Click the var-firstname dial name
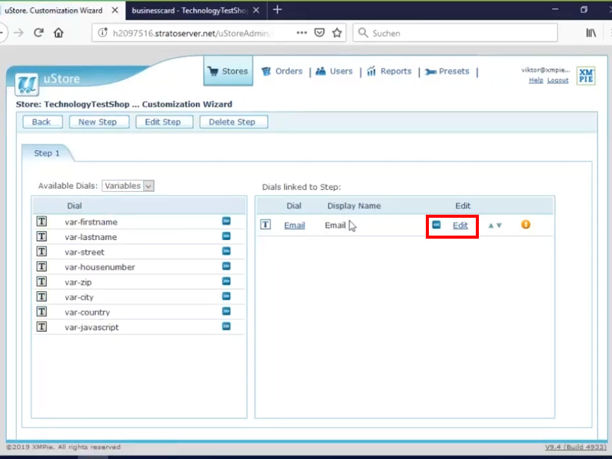 (91, 222)
